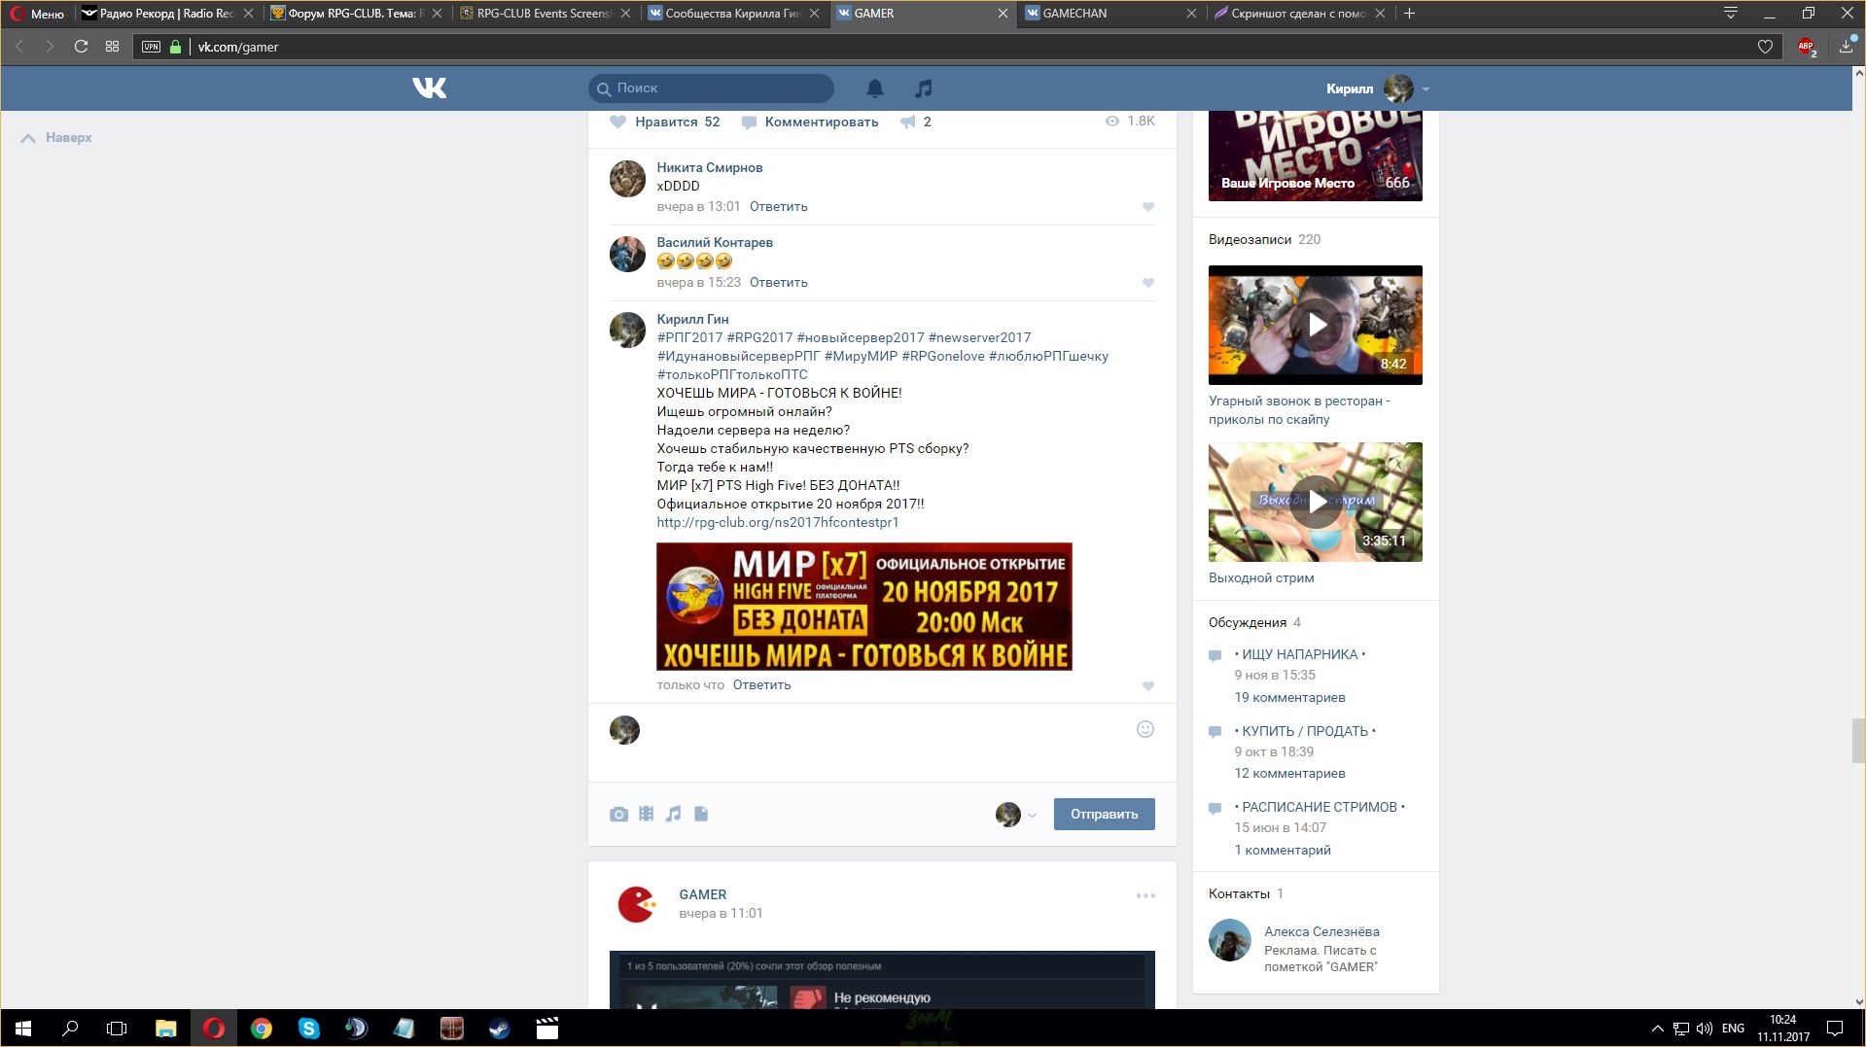Attach video with film icon

(646, 815)
